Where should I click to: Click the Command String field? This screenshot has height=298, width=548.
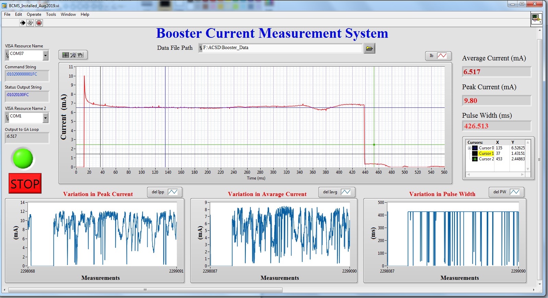27,76
